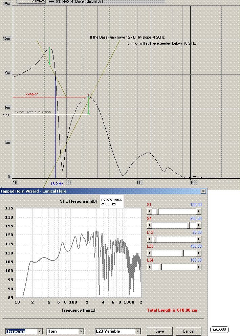Click the 16.2 Hz label on chart
This screenshot has width=240, height=336.
57,184
